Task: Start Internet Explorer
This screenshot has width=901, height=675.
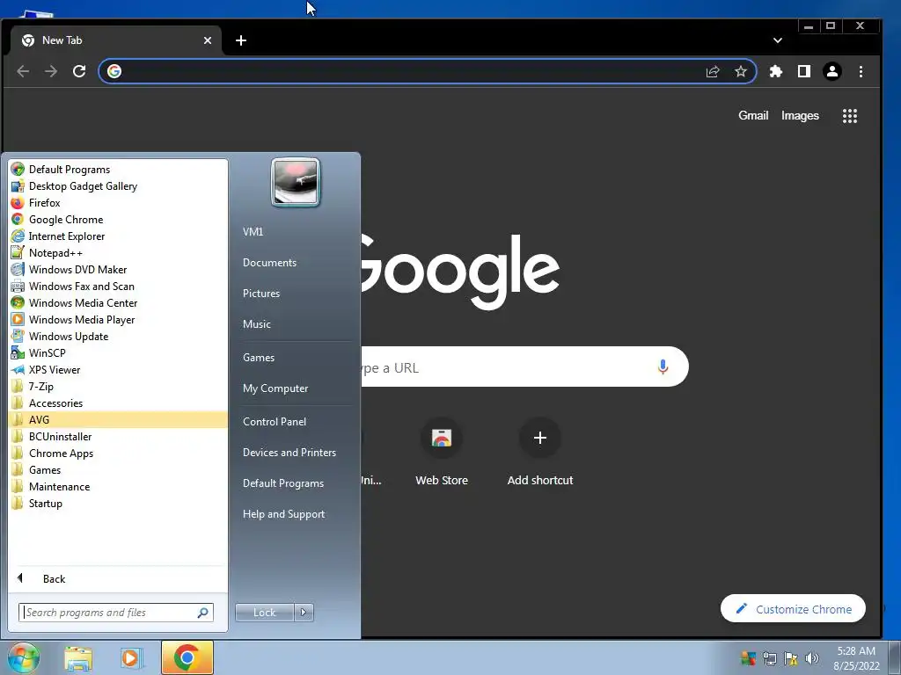Action: point(119,236)
